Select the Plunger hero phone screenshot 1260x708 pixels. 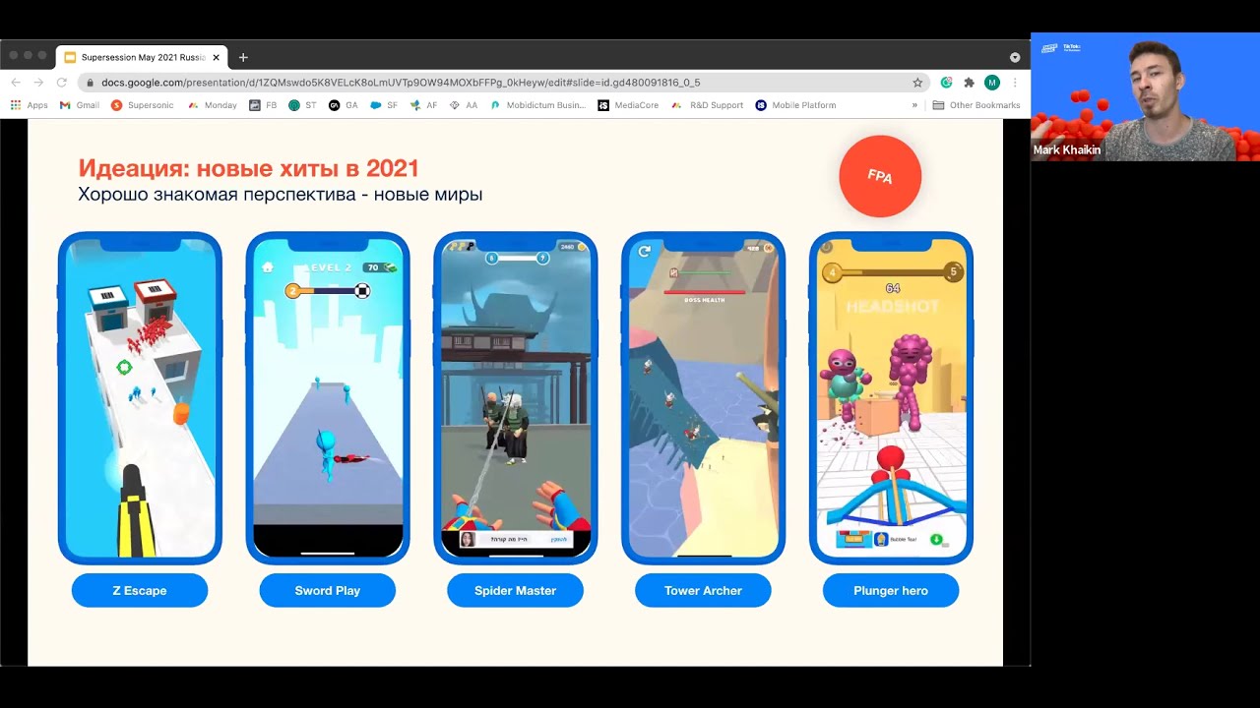[891, 397]
